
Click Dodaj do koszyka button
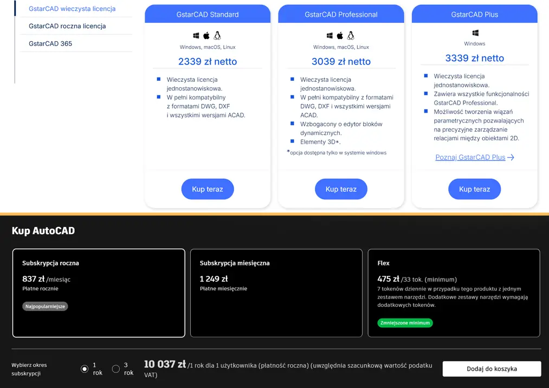492,368
